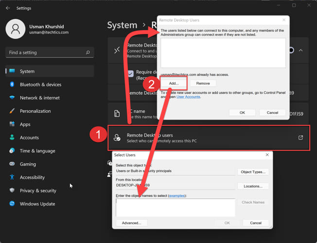Click the object names text box
The image size is (317, 243).
pos(175,207)
